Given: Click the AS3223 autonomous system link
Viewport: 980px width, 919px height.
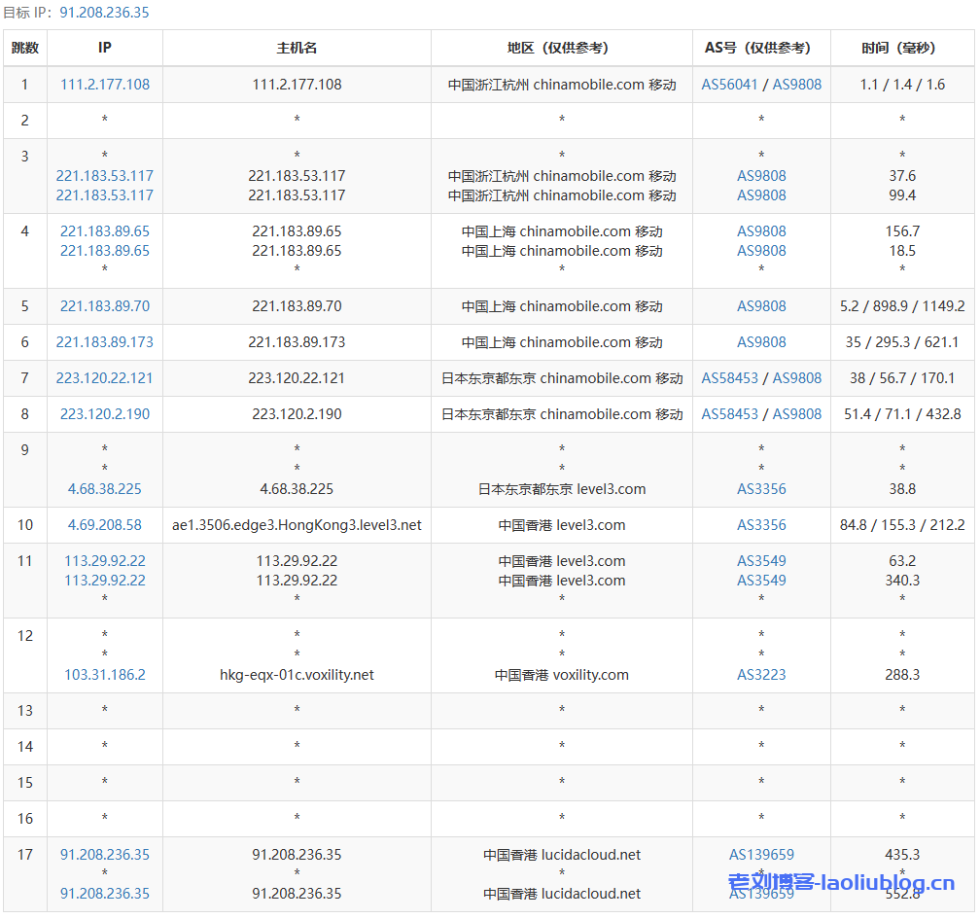Looking at the screenshot, I should coord(761,675).
